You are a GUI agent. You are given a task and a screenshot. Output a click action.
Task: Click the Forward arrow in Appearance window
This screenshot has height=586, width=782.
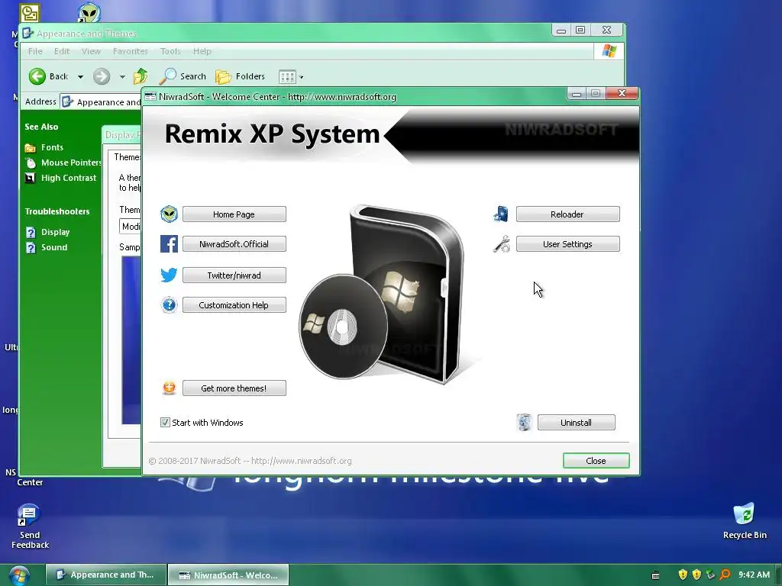(x=102, y=76)
